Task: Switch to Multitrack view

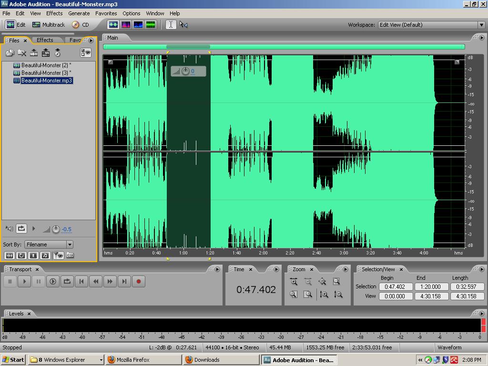Action: coord(49,25)
